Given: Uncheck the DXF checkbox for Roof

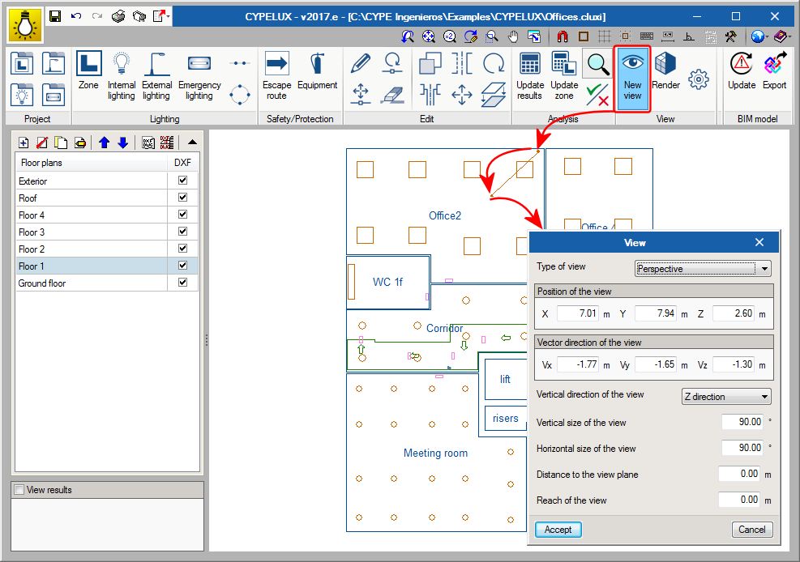Looking at the screenshot, I should click(x=182, y=198).
